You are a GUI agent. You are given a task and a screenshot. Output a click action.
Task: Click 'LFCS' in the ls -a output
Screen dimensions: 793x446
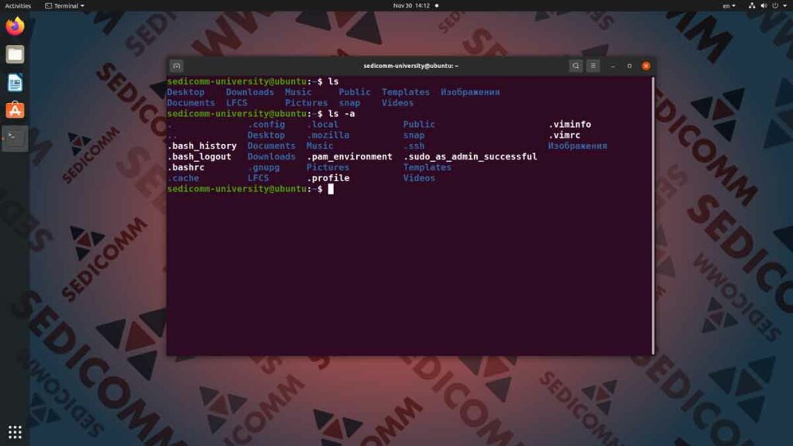(x=258, y=178)
